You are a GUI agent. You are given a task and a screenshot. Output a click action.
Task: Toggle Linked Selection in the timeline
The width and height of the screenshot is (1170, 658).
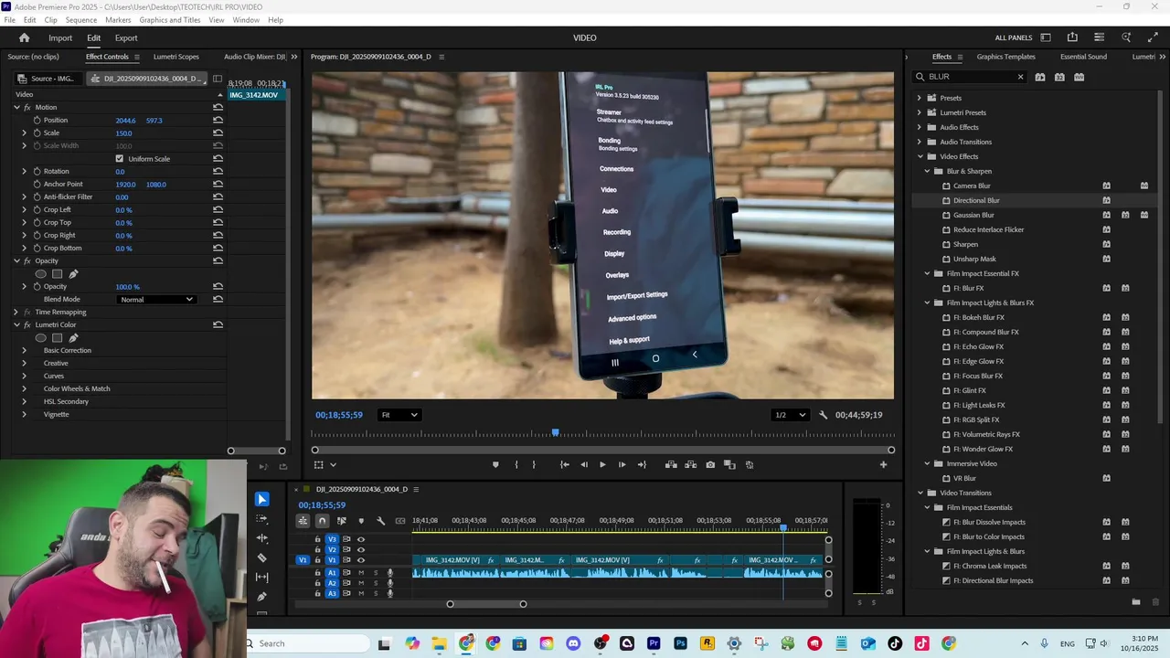pyautogui.click(x=341, y=521)
